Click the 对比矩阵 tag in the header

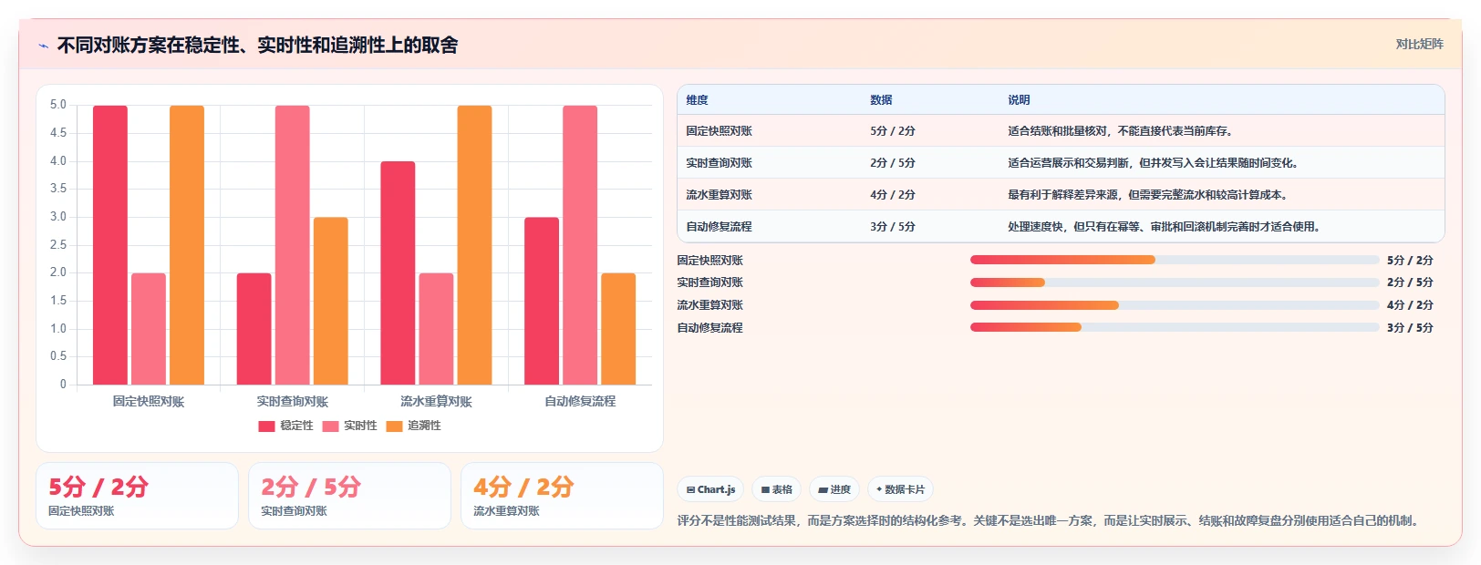tap(1419, 44)
